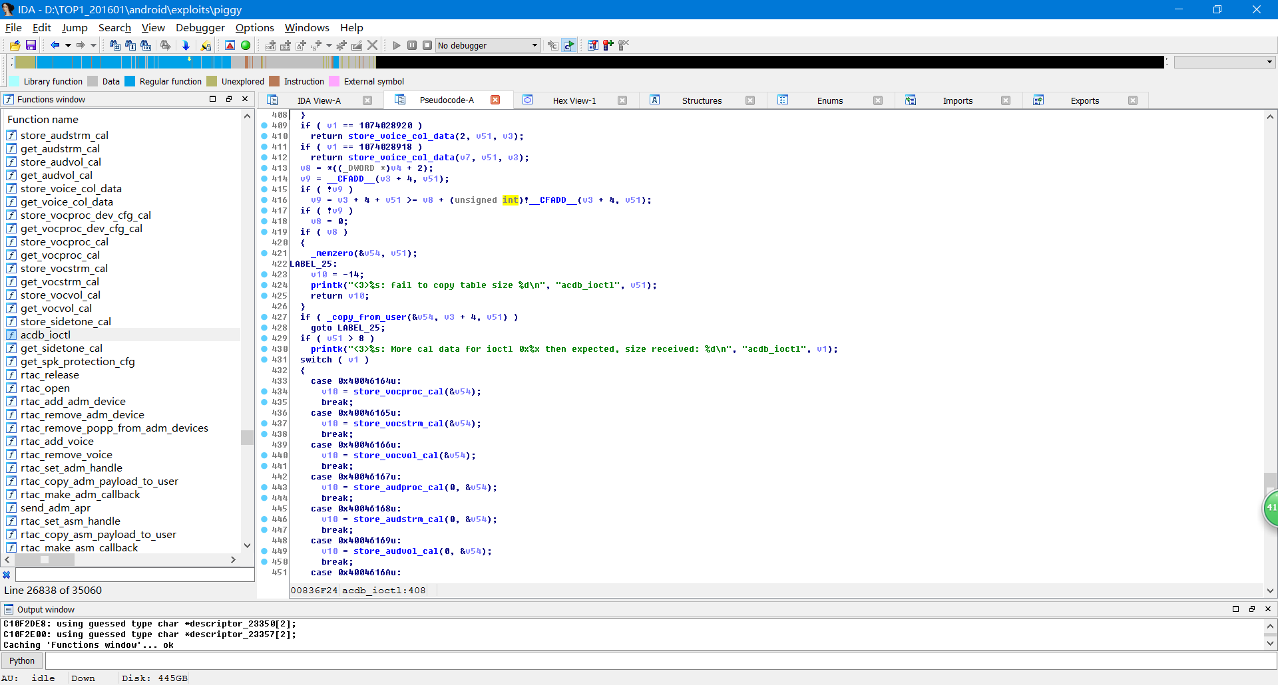Screen dimensions: 1278x685
Task: Open the text search tool
Action: tap(130, 45)
